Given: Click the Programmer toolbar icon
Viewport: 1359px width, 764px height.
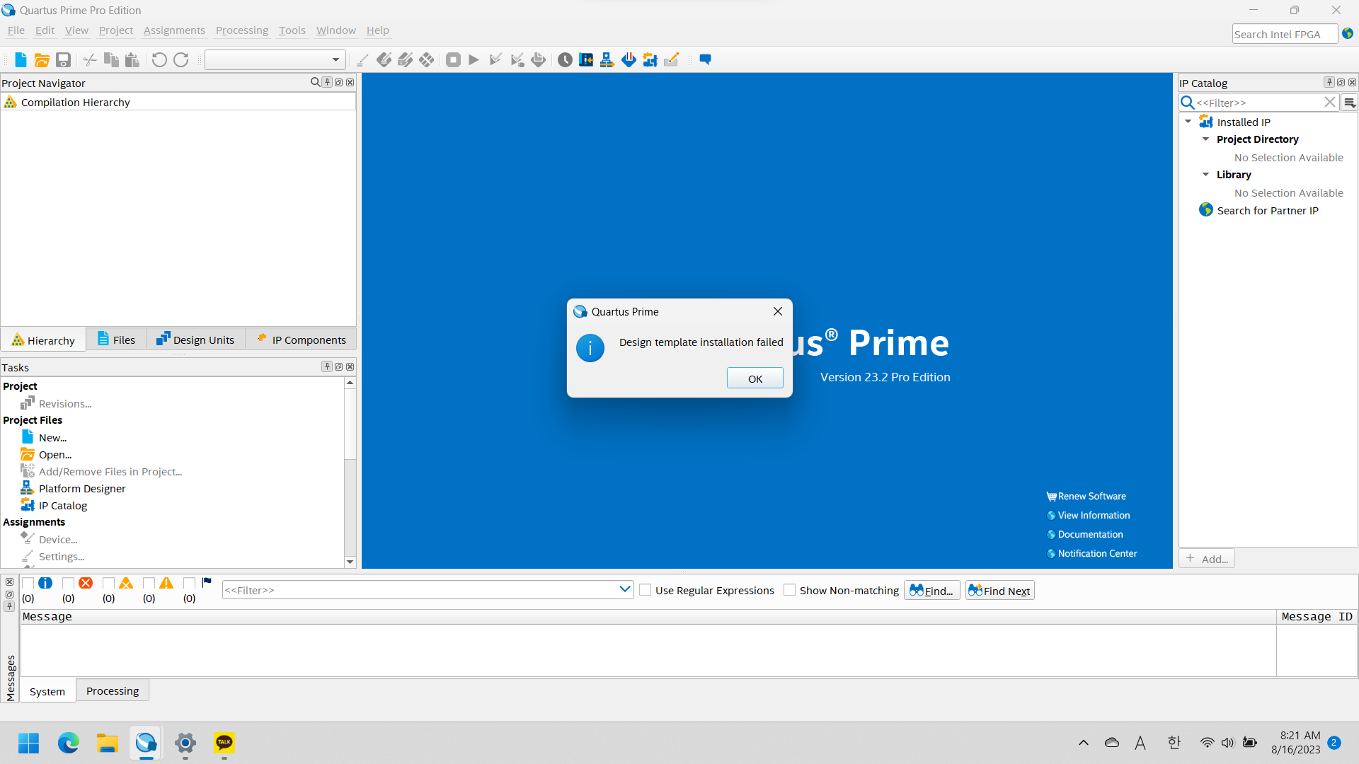Looking at the screenshot, I should [629, 60].
